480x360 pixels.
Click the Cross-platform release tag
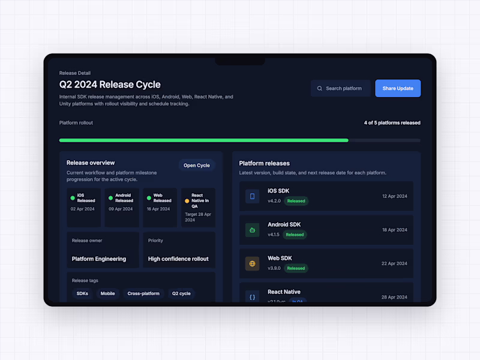pyautogui.click(x=143, y=293)
